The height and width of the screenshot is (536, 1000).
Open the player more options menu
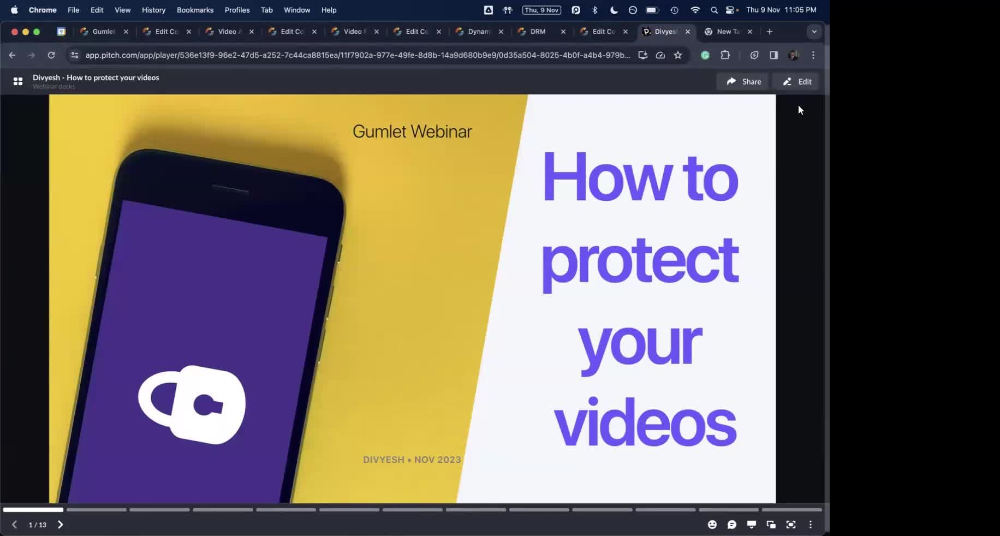click(811, 525)
